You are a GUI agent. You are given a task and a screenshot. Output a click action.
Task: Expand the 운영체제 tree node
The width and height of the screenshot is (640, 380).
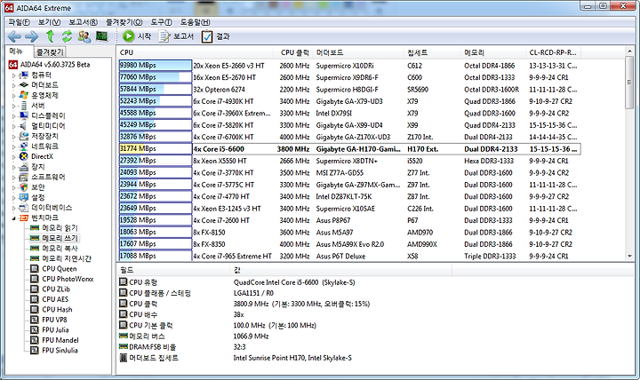tap(13, 95)
